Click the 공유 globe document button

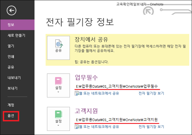pos(58,48)
